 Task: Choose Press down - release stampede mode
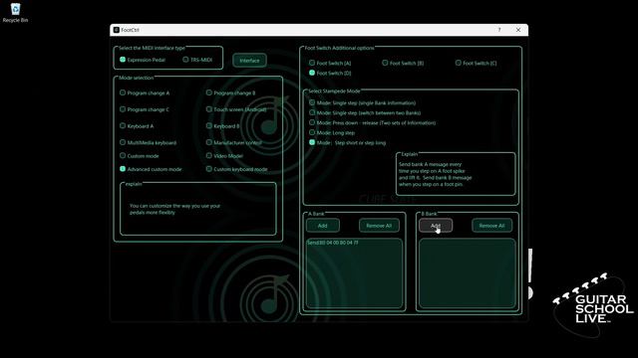372,122
